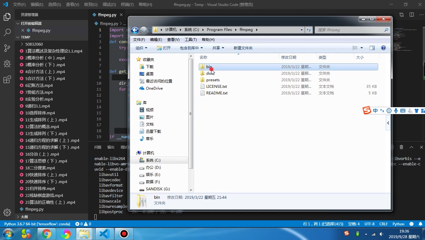The height and width of the screenshot is (240, 425).
Task: Click the errors and warnings status bar indicator
Action: point(83,224)
